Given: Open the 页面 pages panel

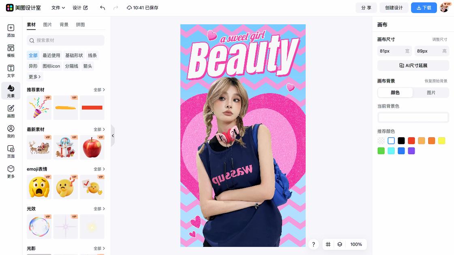Looking at the screenshot, I should pyautogui.click(x=11, y=151).
